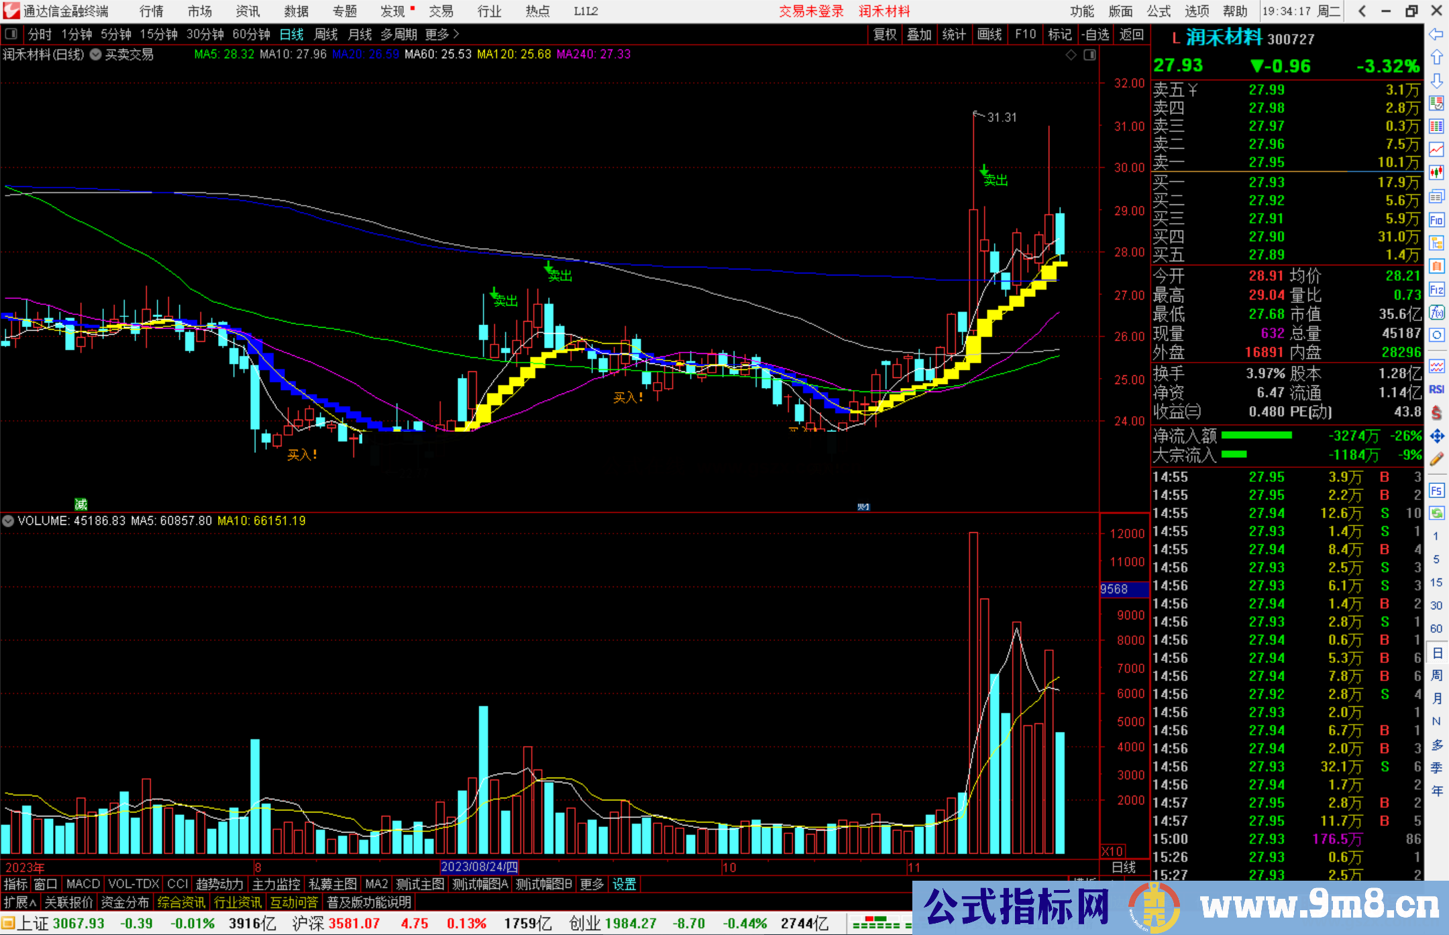Open the 多 multi-period option in sidebar
Viewport: 1449px width, 935px height.
[1436, 745]
